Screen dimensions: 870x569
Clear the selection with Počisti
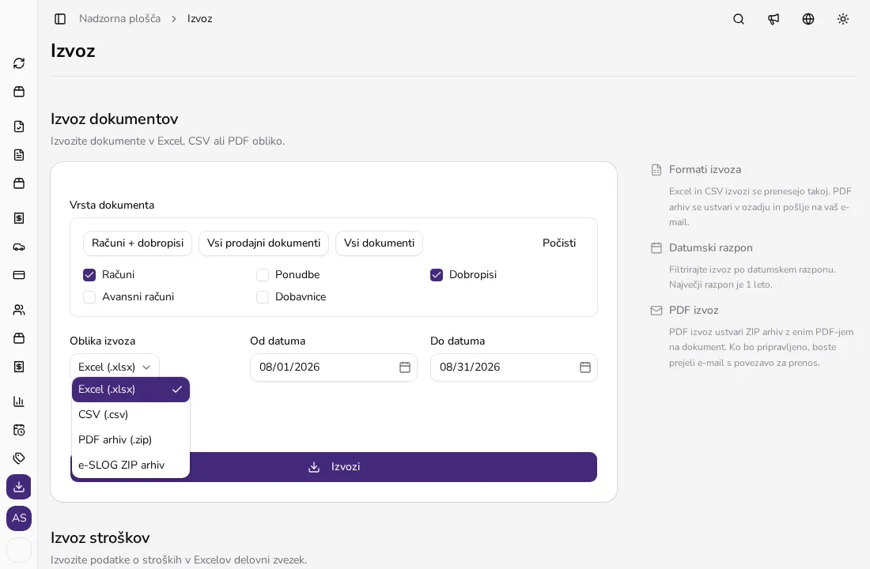coord(559,243)
